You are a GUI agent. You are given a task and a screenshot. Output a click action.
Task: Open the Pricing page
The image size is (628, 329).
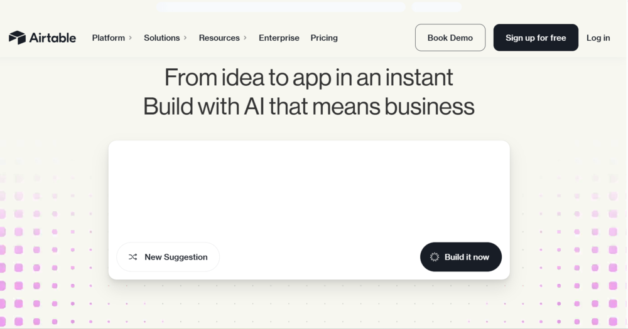point(324,38)
